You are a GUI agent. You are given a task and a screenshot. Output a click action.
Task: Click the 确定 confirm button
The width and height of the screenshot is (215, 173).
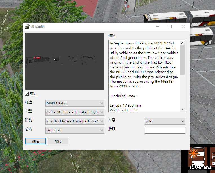tap(36, 141)
